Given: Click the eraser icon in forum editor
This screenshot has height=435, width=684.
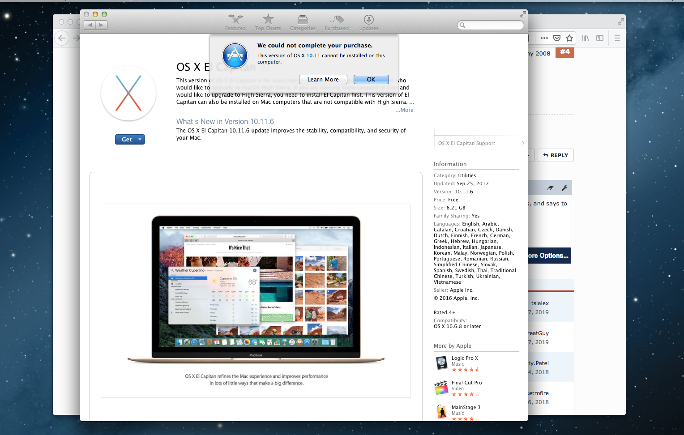Looking at the screenshot, I should (x=550, y=188).
